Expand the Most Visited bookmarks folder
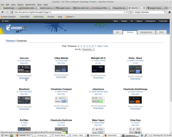 pyautogui.click(x=8, y=17)
